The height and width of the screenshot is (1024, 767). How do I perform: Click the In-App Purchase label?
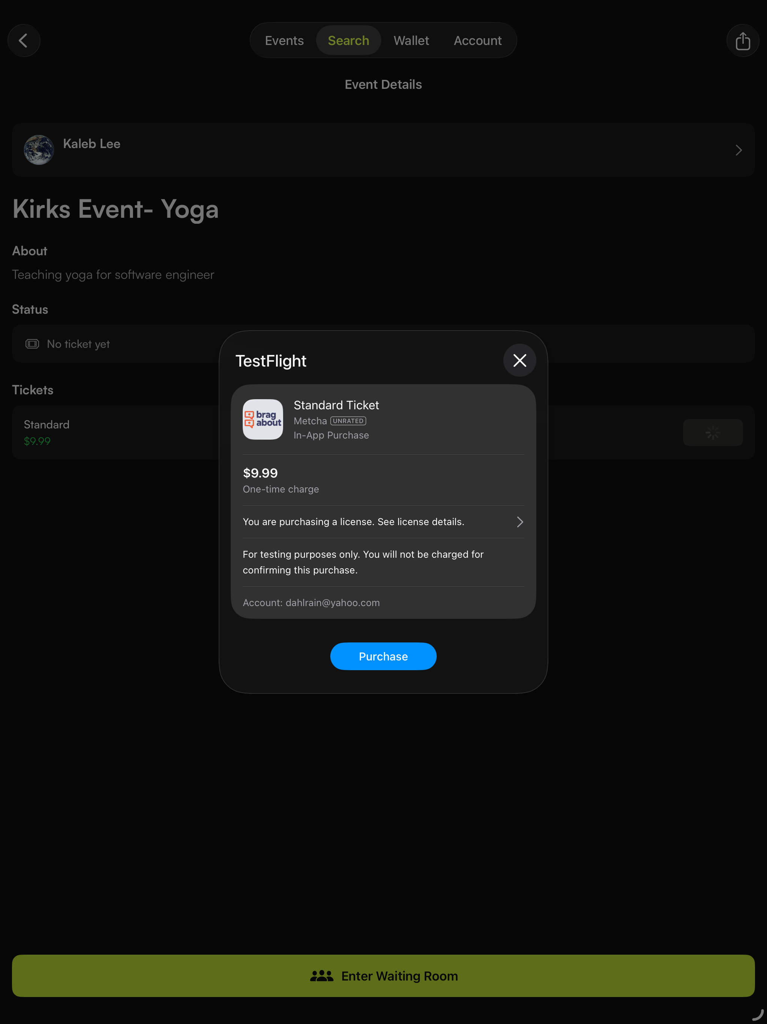point(331,435)
